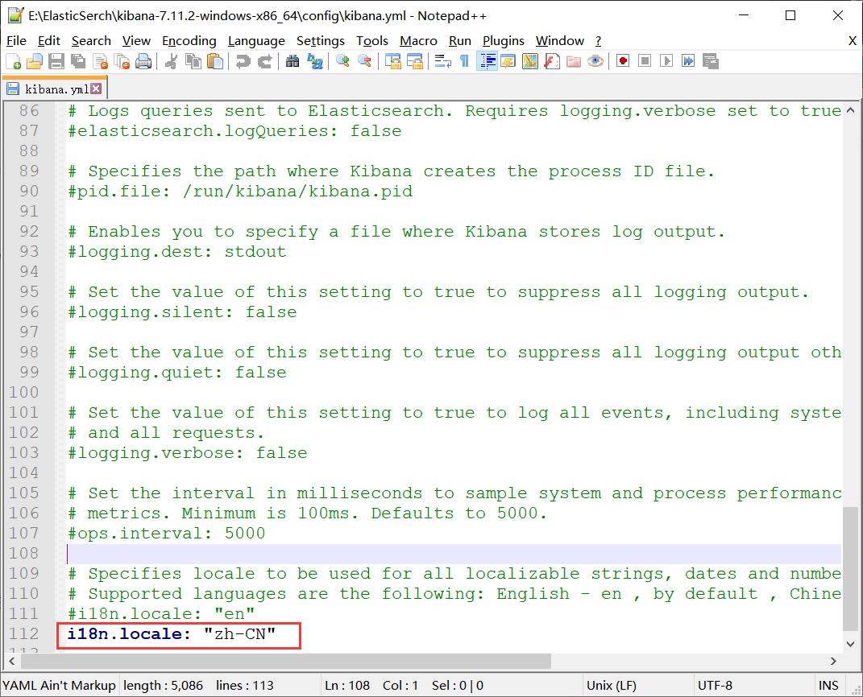This screenshot has width=863, height=697.
Task: Start recording a macro
Action: (623, 61)
